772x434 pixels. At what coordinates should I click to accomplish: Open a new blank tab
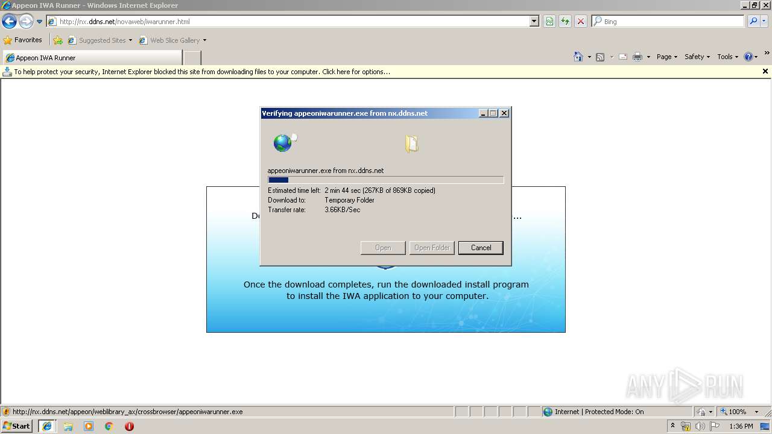pos(192,58)
